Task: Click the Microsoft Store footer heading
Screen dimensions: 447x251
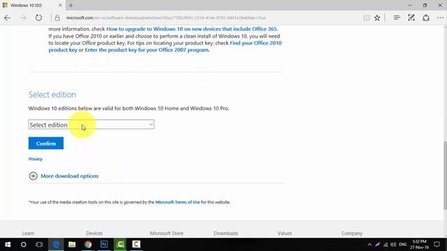Action: 166,233
